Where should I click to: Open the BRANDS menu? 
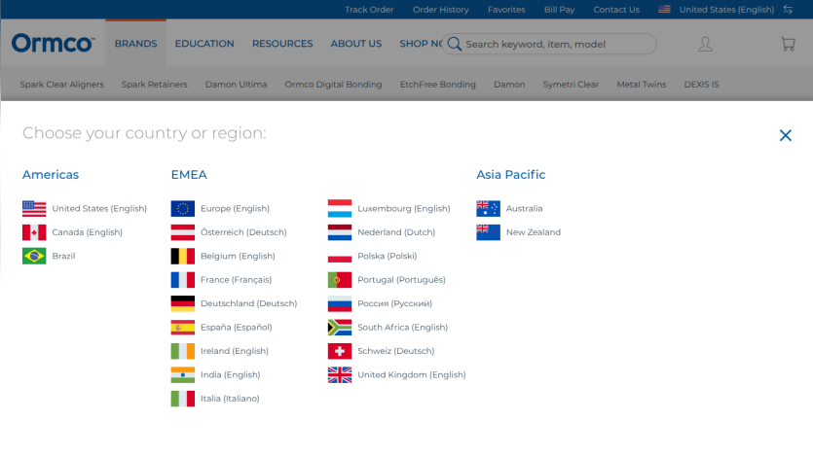pos(136,44)
